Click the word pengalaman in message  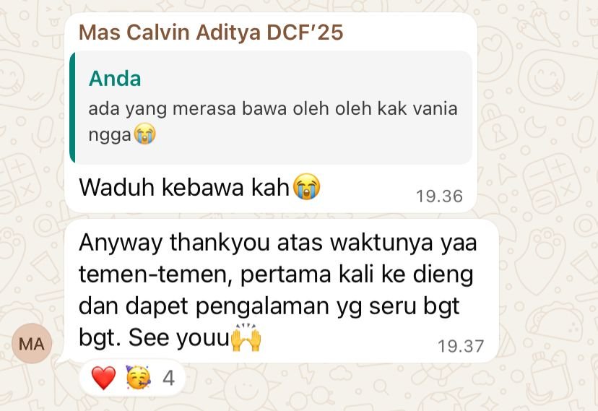click(x=262, y=306)
